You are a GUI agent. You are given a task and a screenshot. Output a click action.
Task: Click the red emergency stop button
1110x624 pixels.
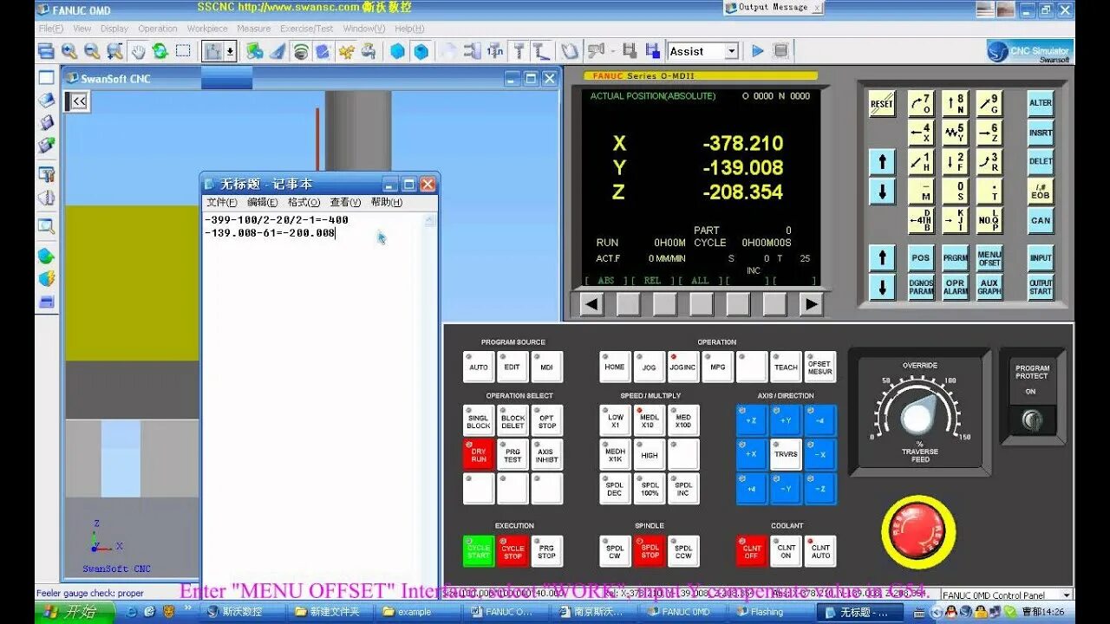point(918,530)
